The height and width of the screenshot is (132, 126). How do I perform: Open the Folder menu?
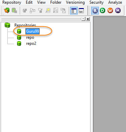click(56, 2)
